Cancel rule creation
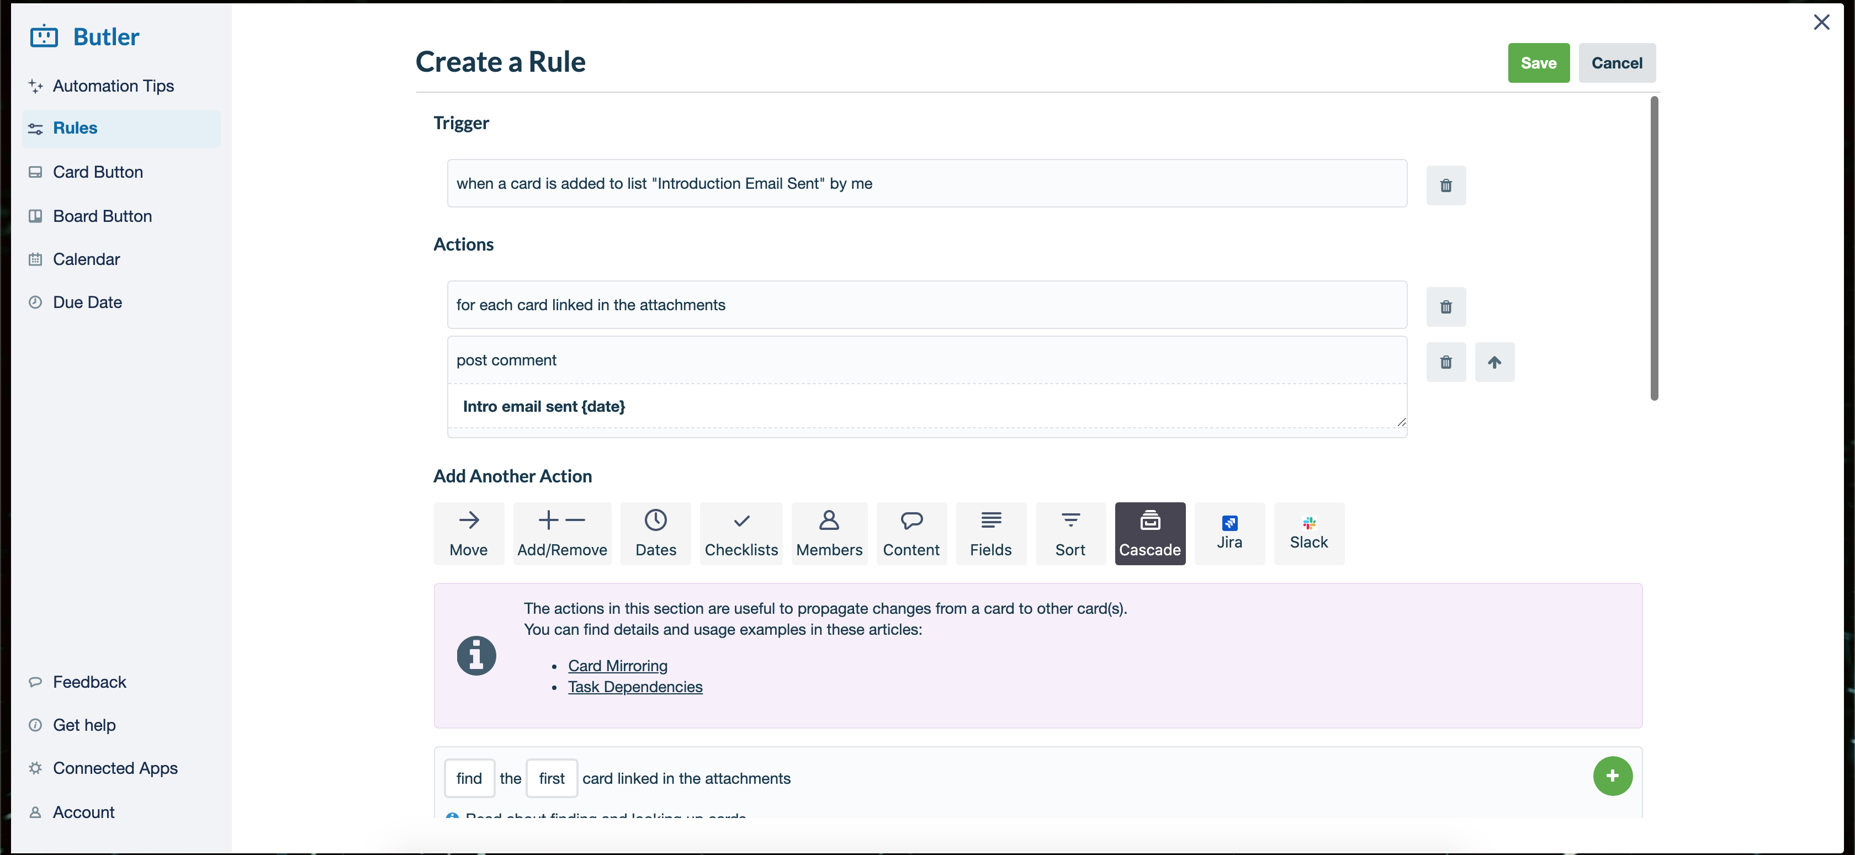Screen dimensions: 1855x855 click(x=1618, y=62)
